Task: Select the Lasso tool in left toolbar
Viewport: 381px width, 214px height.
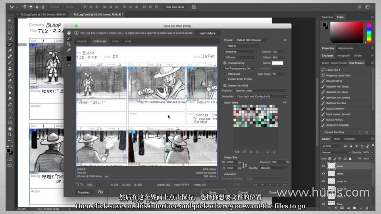Action: click(10, 32)
